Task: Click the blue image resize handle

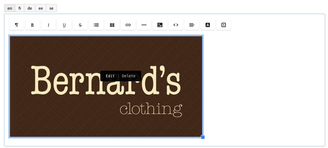Action: click(x=203, y=137)
